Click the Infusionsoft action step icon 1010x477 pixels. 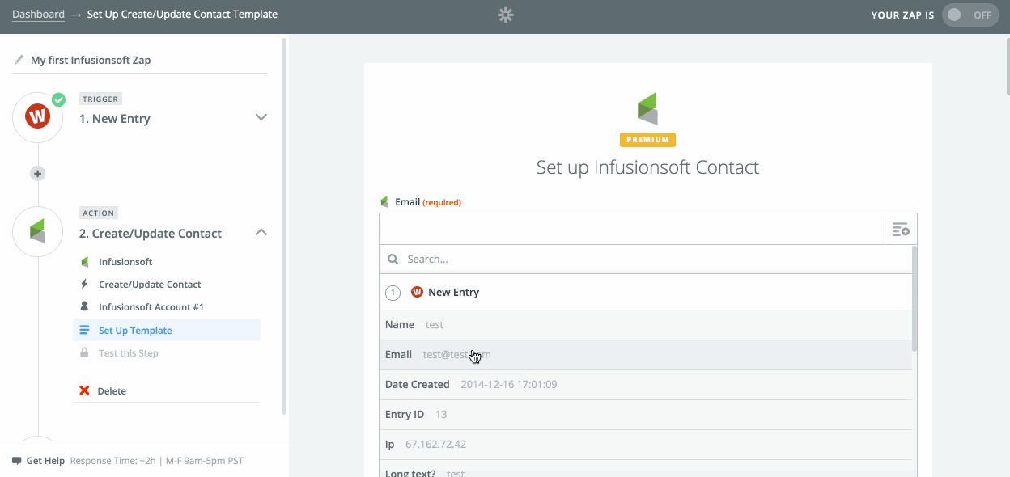[37, 232]
